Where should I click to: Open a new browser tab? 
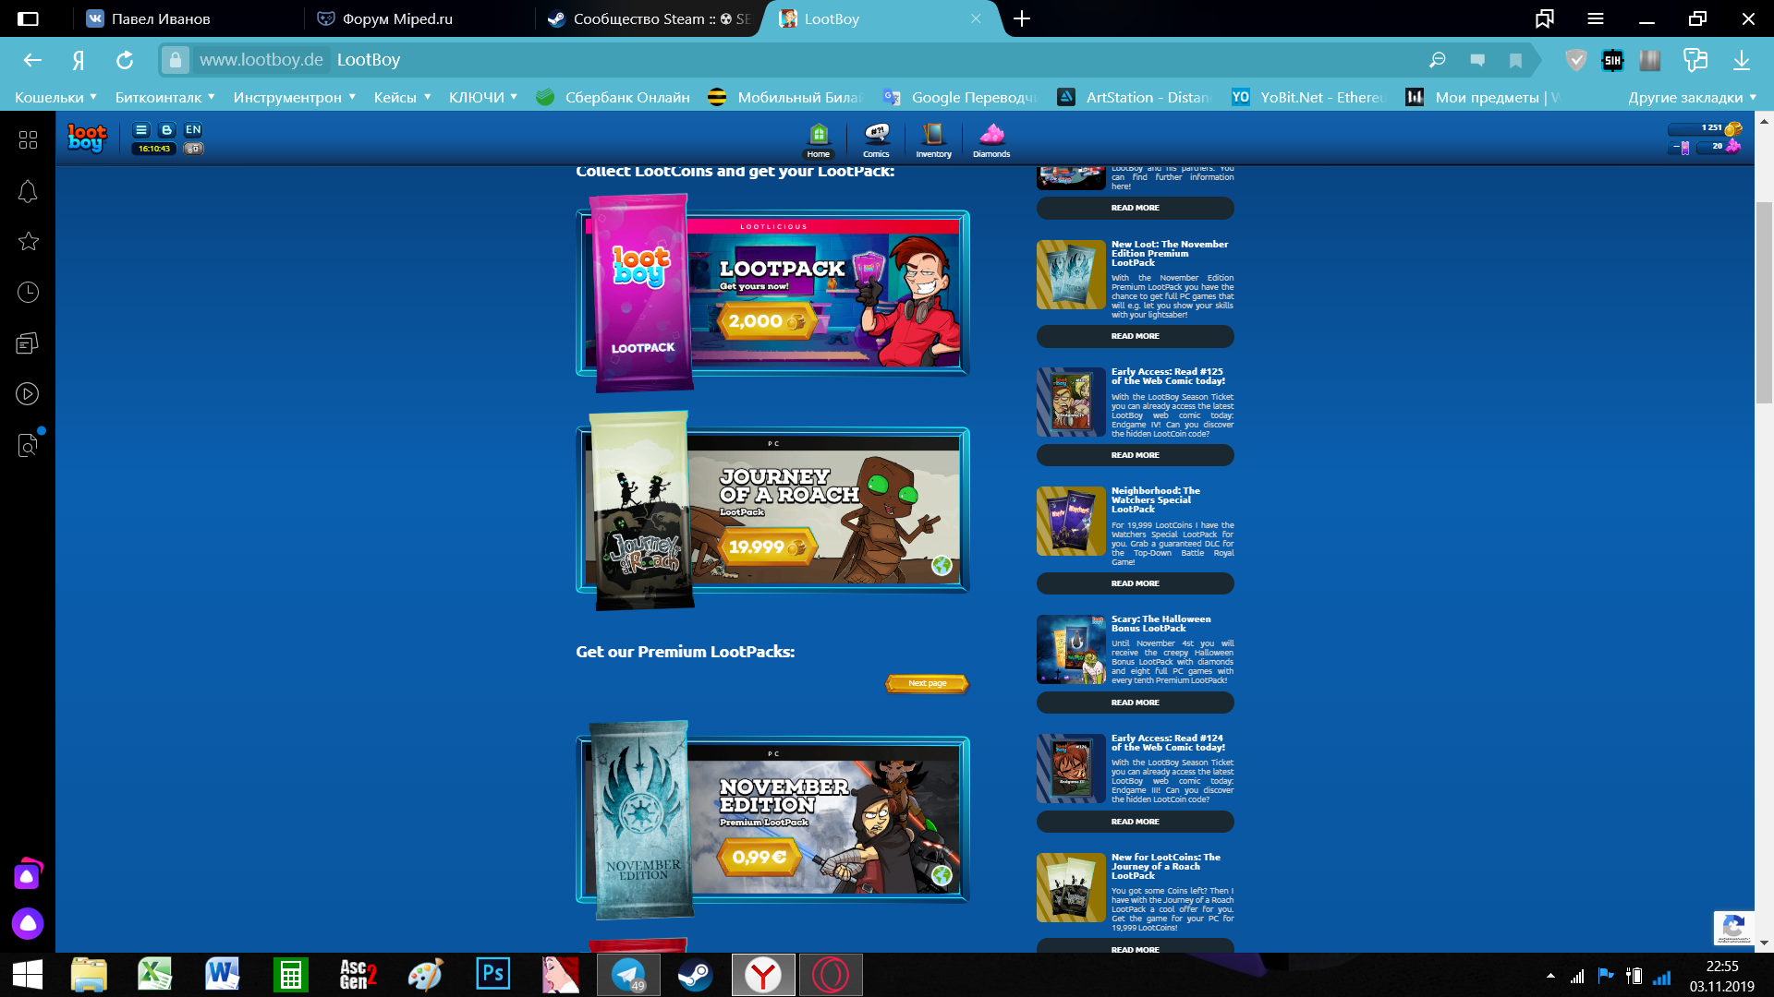[1022, 18]
